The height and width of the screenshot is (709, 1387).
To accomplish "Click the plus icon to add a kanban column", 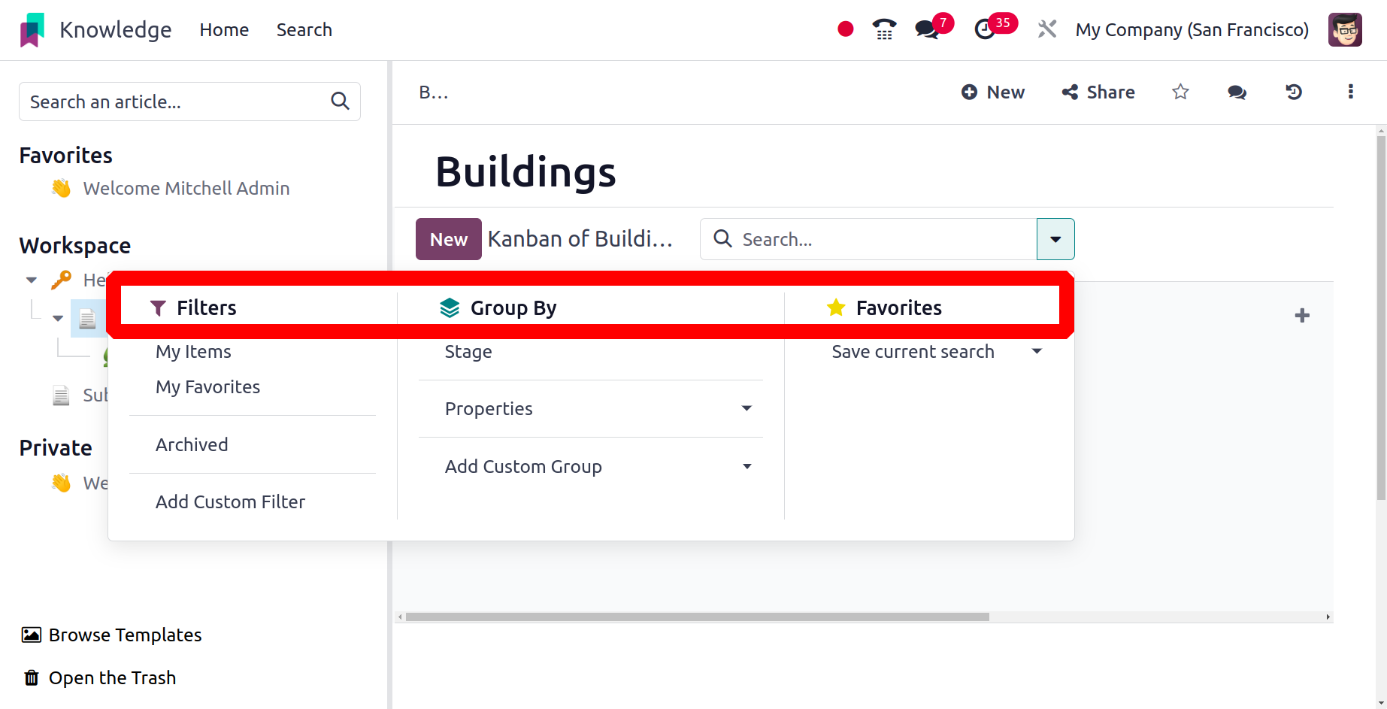I will (x=1302, y=315).
